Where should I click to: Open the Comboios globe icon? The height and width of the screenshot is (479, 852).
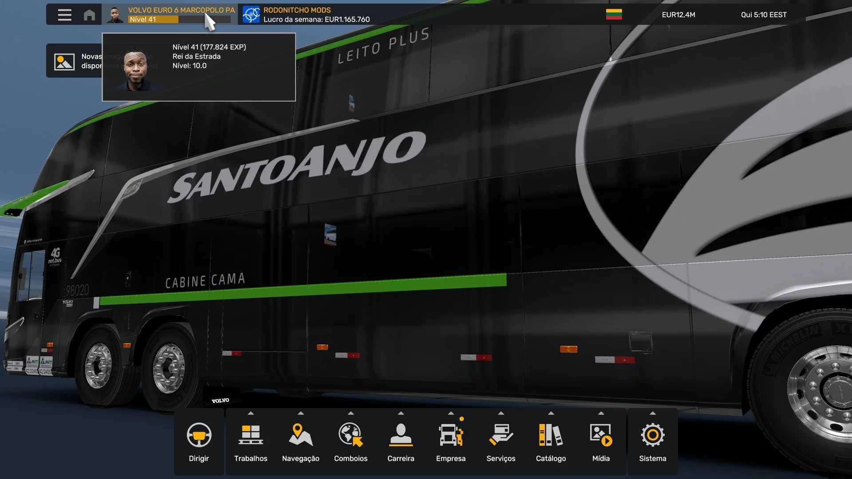click(x=351, y=435)
